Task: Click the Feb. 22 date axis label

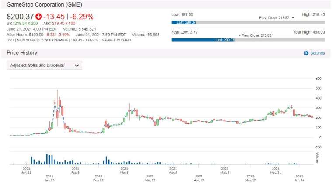Action: [x=98, y=178]
